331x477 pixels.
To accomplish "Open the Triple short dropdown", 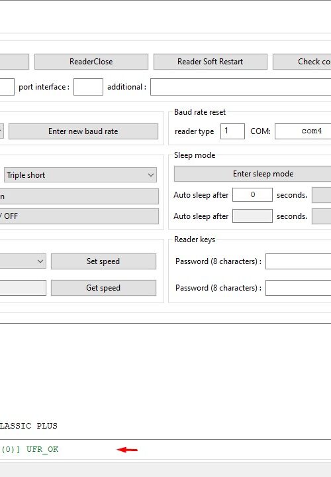I will click(x=80, y=175).
